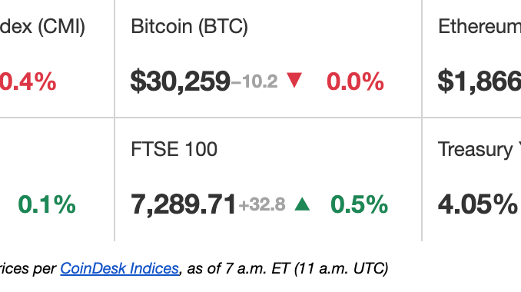
Task: Click the '7 a.m. ET (11 a.m. UTC)' footnote
Action: [307, 268]
